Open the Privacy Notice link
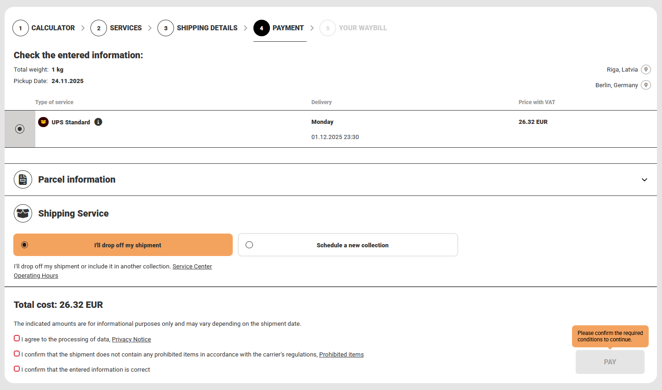Screen dimensions: 662x390 pos(131,340)
